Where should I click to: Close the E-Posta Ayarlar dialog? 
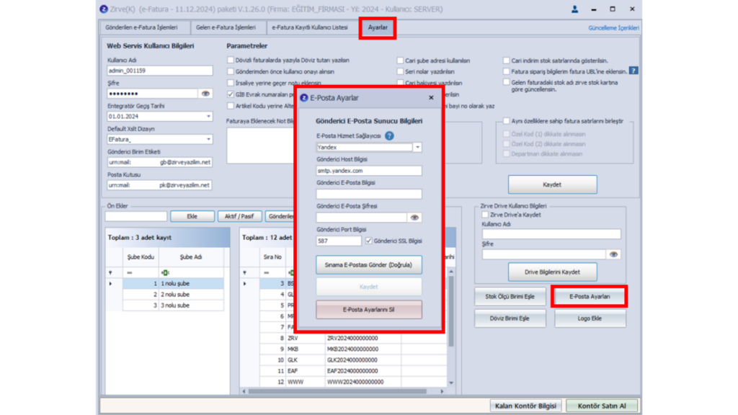coord(431,97)
